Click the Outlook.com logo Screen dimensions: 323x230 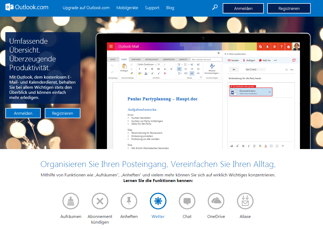(27, 7)
